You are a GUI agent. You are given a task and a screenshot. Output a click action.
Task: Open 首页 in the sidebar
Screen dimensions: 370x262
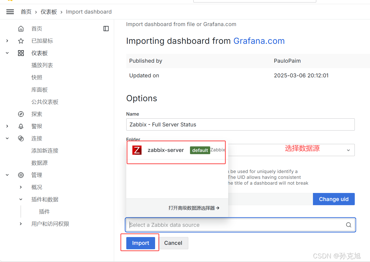click(37, 29)
